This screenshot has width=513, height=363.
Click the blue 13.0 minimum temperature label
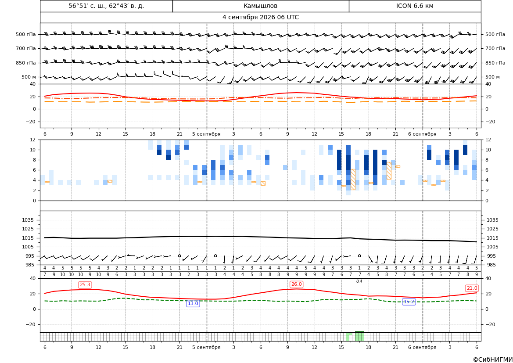click(193, 303)
